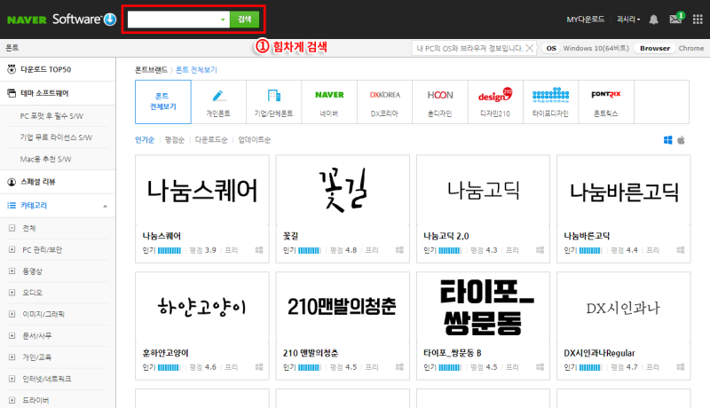Filter by Apple Mac platform icon
The width and height of the screenshot is (710, 408).
tap(681, 140)
